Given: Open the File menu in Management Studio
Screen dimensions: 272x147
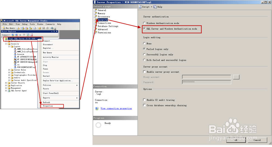Looking at the screenshot, I should tap(5, 24).
